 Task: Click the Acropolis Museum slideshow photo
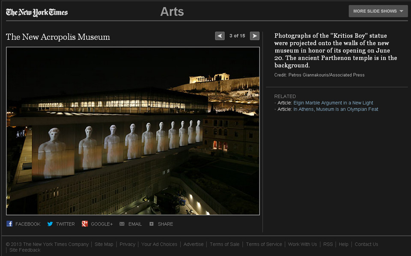133,131
